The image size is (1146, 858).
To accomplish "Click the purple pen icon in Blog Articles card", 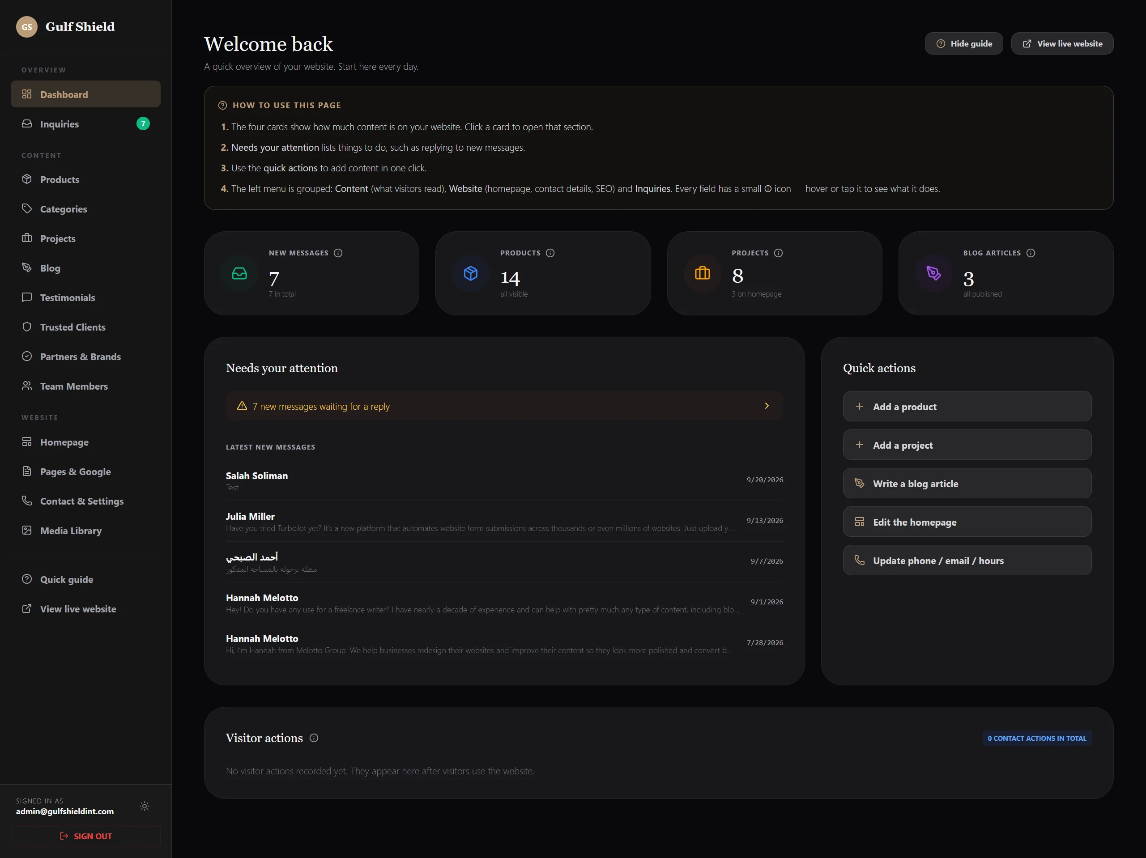I will point(933,273).
